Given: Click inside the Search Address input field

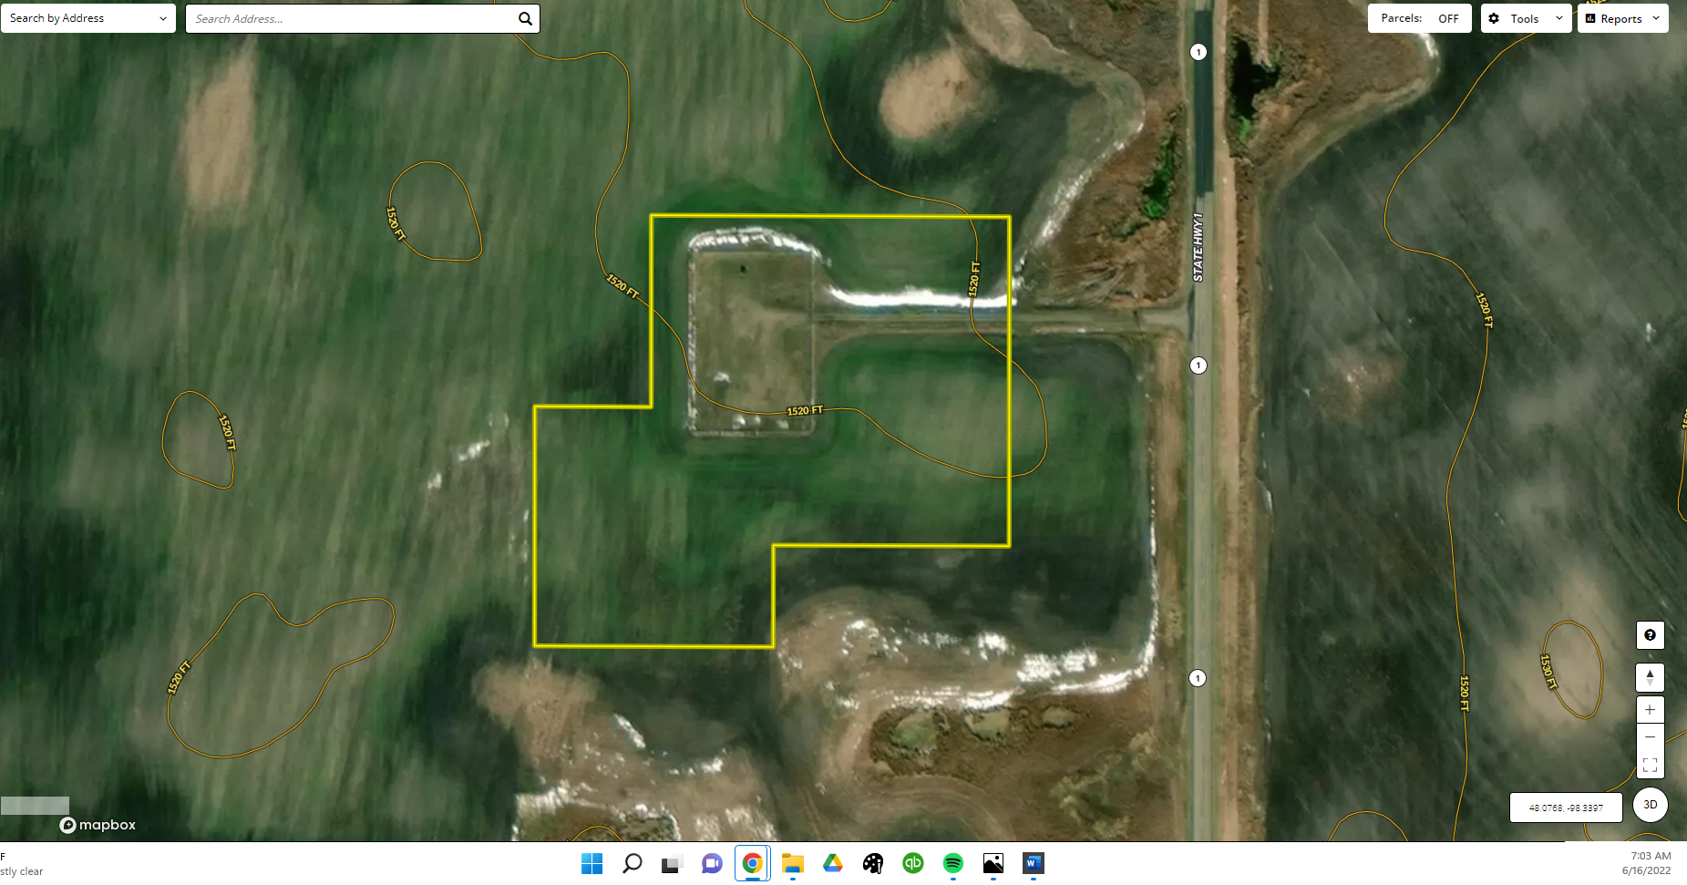Looking at the screenshot, I should coord(351,18).
